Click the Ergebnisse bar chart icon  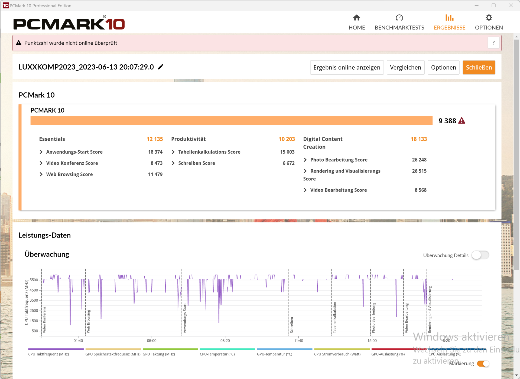point(449,18)
